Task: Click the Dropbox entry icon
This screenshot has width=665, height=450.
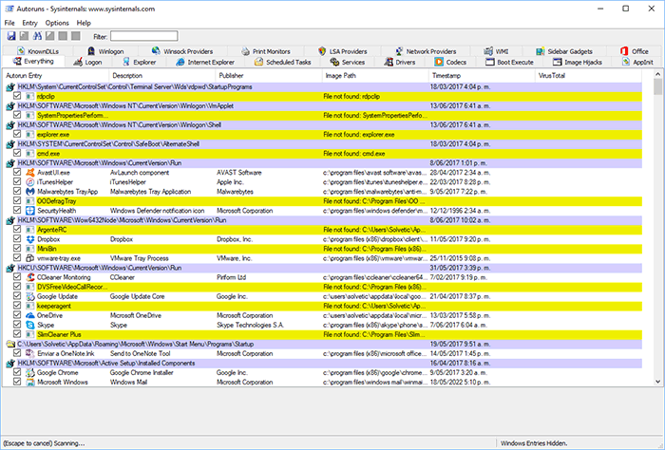Action: point(29,238)
